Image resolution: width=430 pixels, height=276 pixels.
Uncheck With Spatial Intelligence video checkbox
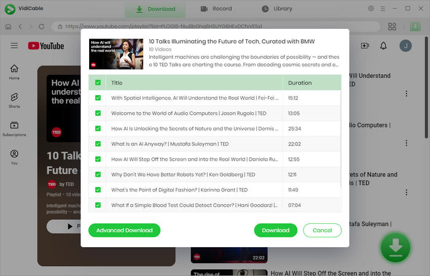pos(98,98)
